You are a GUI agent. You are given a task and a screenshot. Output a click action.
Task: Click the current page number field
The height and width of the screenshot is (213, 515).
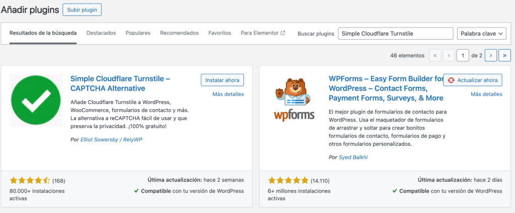[x=463, y=55]
